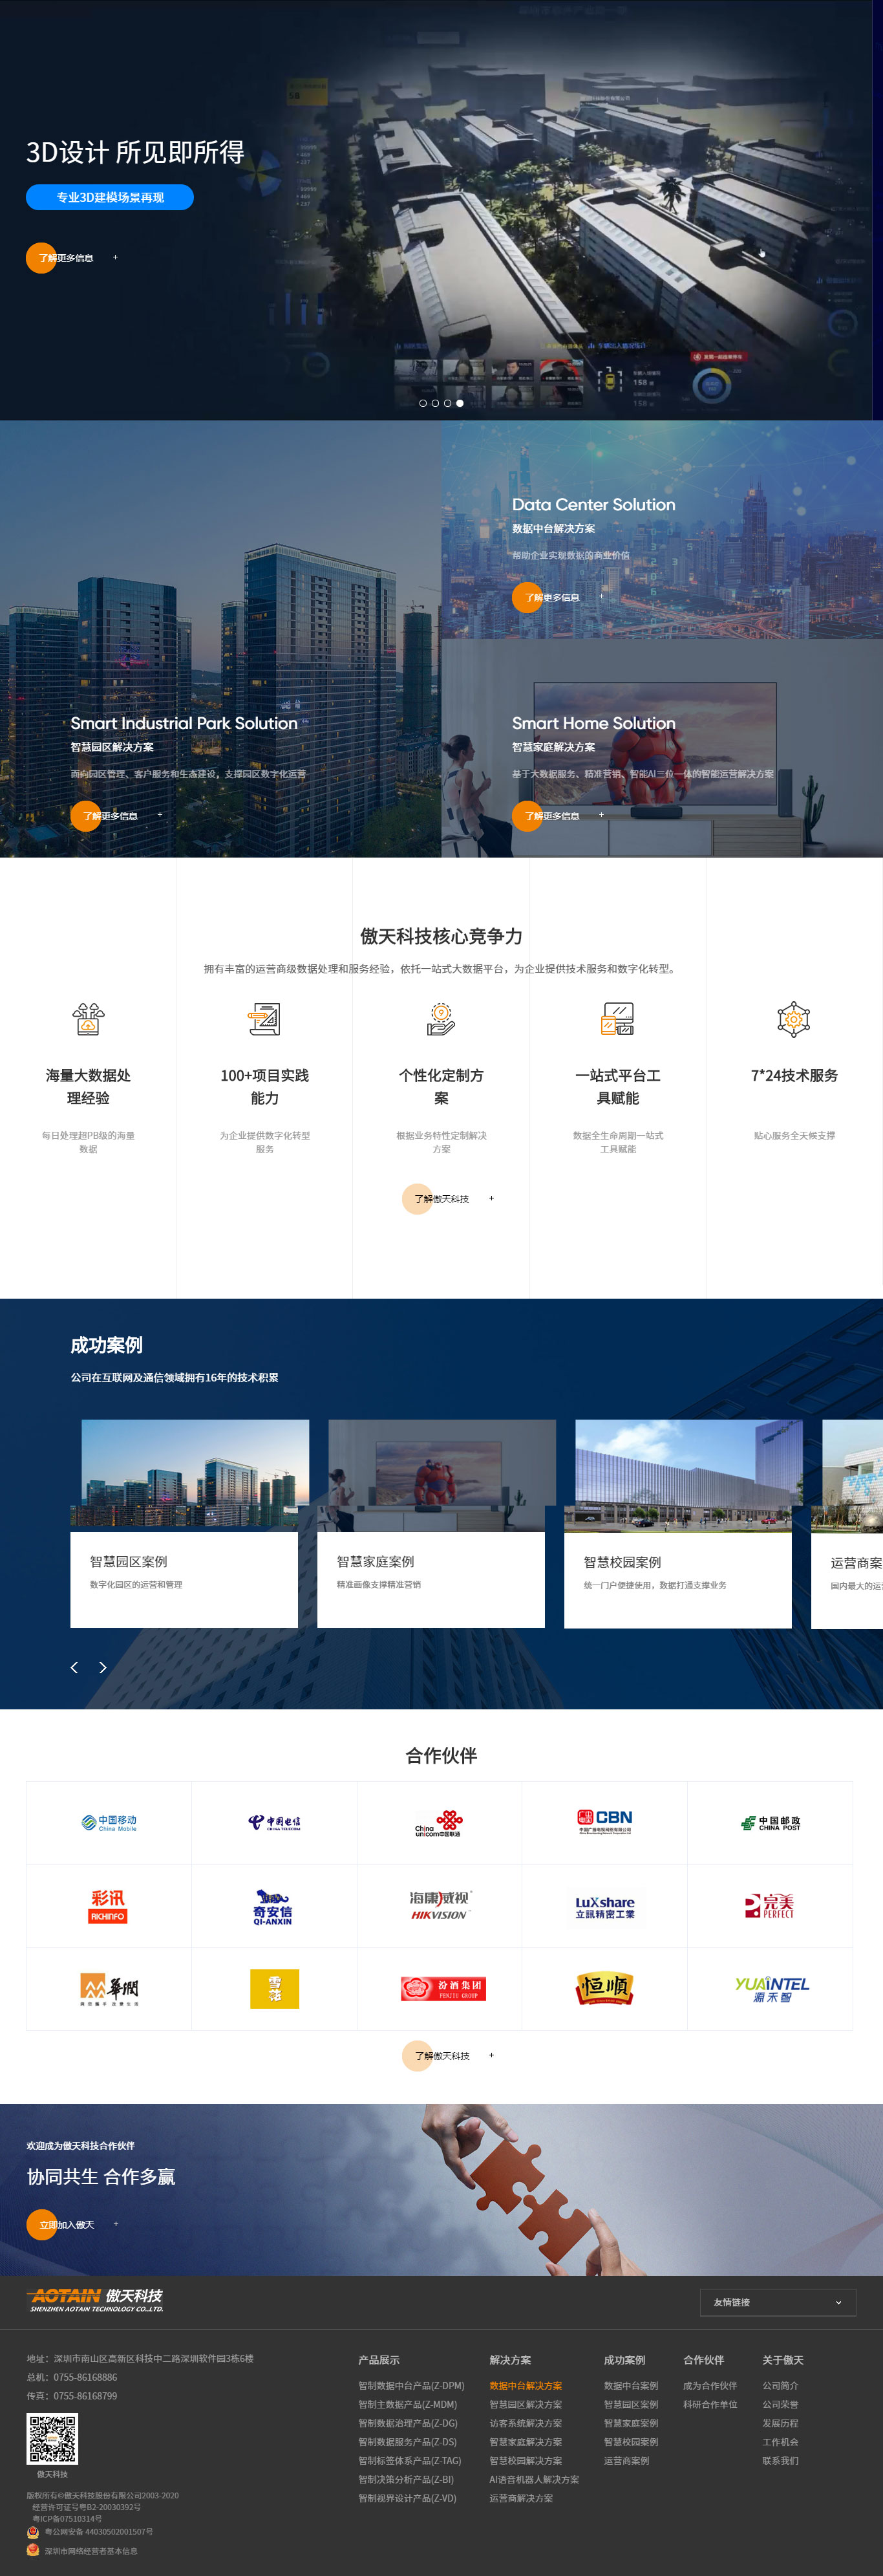883x2576 pixels.
Task: Click the 专业3D建模场景再现 button
Action: [110, 197]
